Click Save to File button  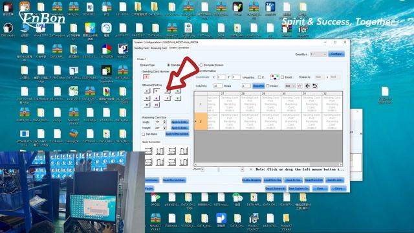coord(293,180)
